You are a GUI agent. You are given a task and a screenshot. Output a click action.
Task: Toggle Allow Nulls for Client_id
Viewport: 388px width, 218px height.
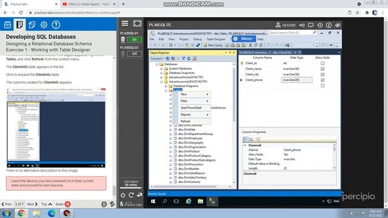point(323,63)
